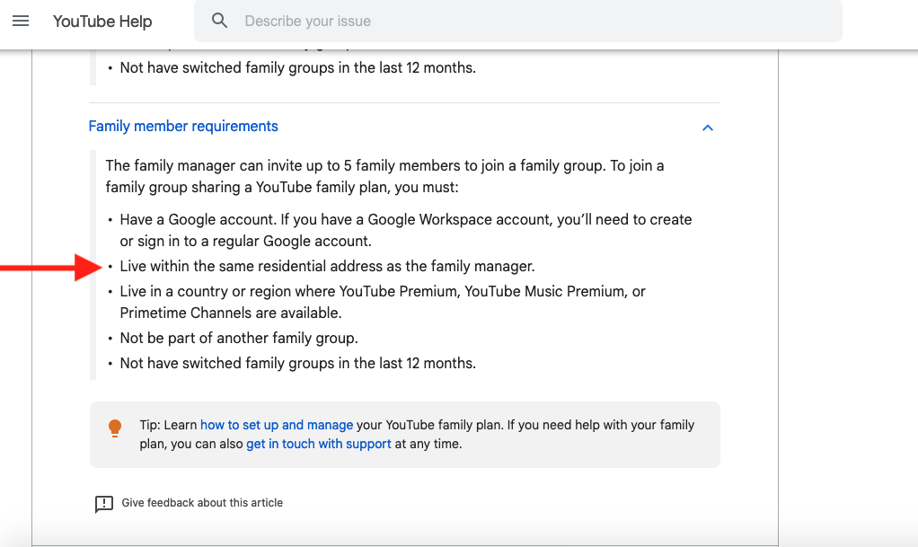
Task: Click the Live in a country or region bullet
Action: click(x=383, y=292)
